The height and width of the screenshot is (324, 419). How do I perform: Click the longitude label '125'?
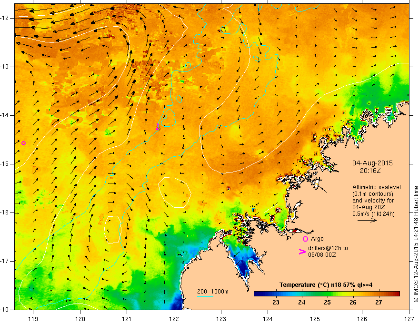pos(315,319)
